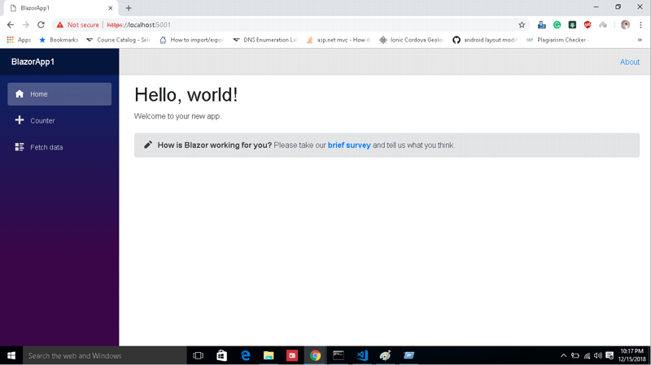651x365 pixels.
Task: Click the first blue extension icon
Action: 542,25
